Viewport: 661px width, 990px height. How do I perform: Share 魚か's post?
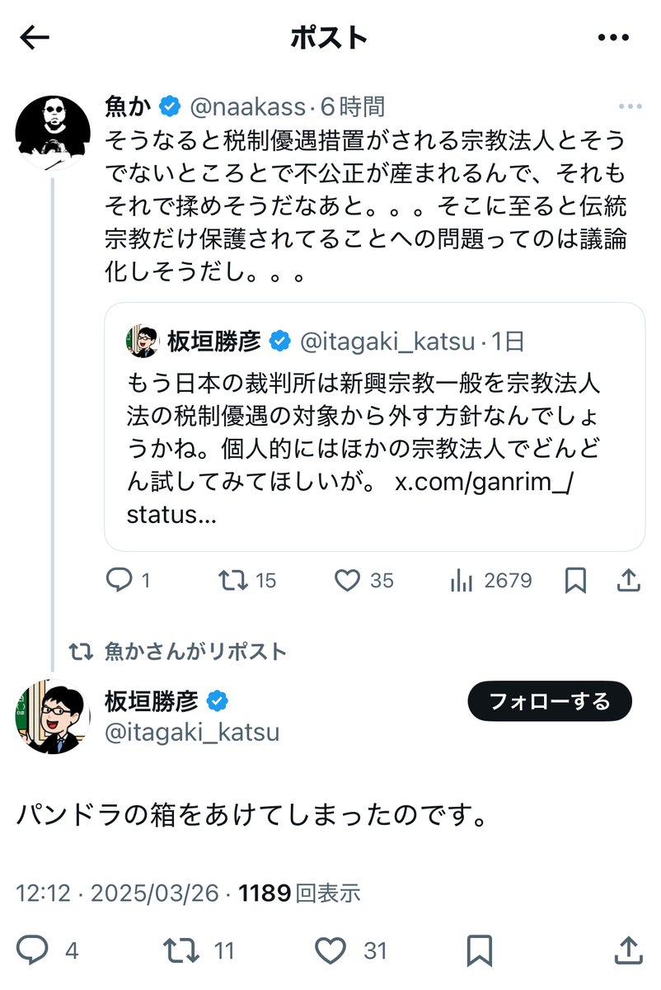(x=629, y=581)
